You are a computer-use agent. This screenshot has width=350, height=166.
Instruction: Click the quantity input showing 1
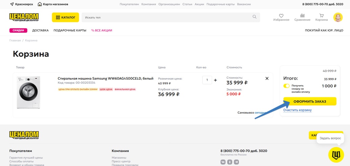pyautogui.click(x=207, y=80)
